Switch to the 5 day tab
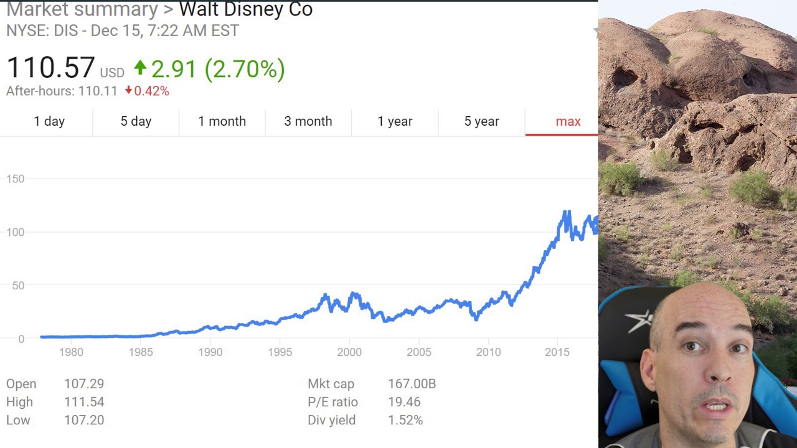The height and width of the screenshot is (448, 797). tap(136, 121)
